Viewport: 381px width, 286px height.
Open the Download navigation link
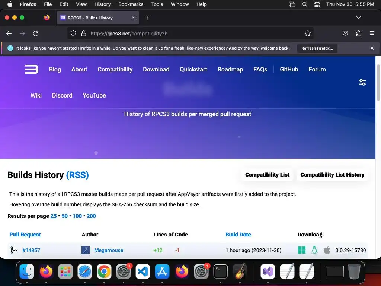coord(156,69)
